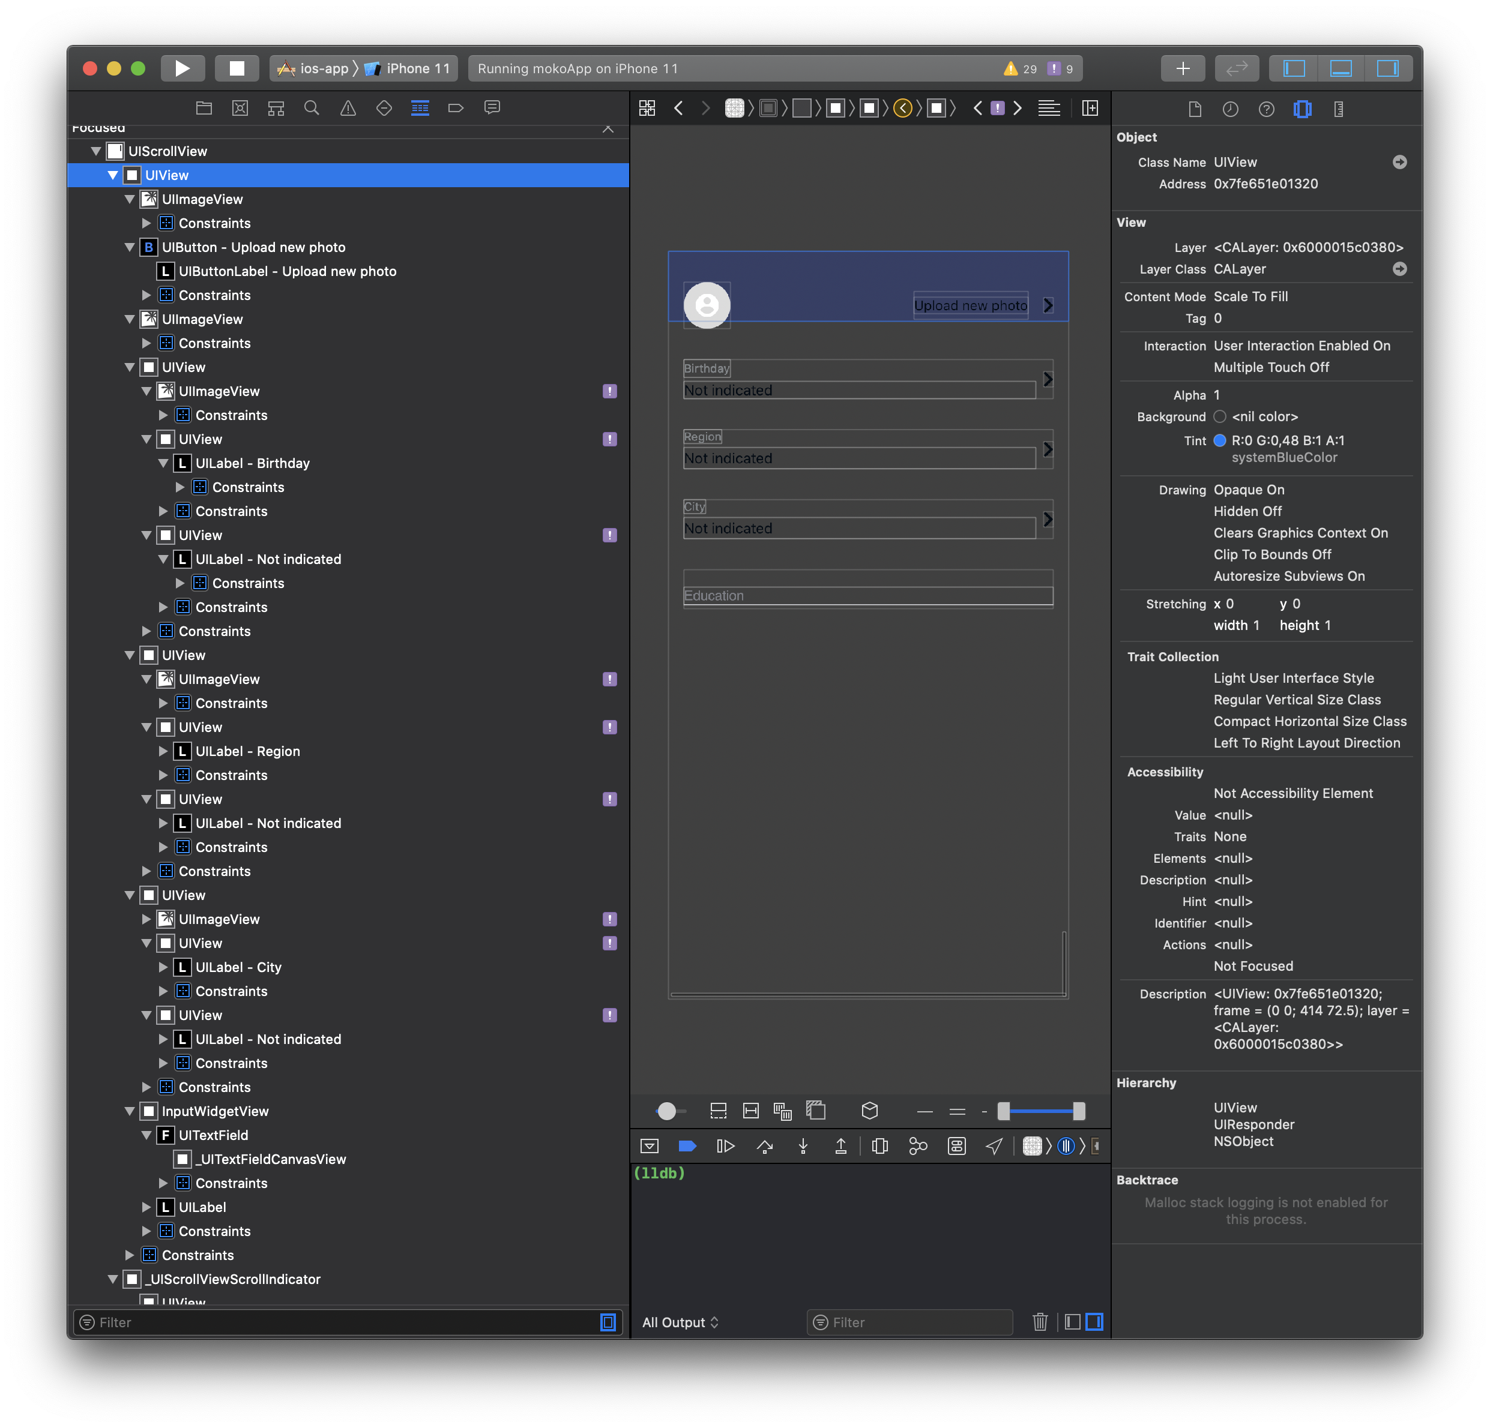Image resolution: width=1490 pixels, height=1428 pixels.
Task: Select the Find navigator magnifying glass icon
Action: click(312, 108)
